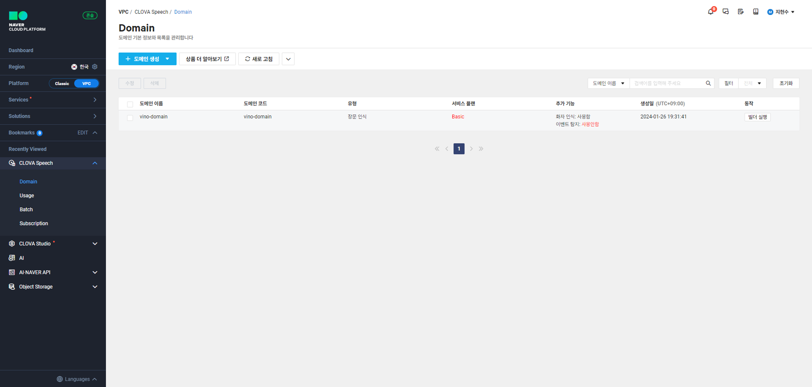The width and height of the screenshot is (812, 387).
Task: Expand the Object Storage section chevron
Action: 95,287
